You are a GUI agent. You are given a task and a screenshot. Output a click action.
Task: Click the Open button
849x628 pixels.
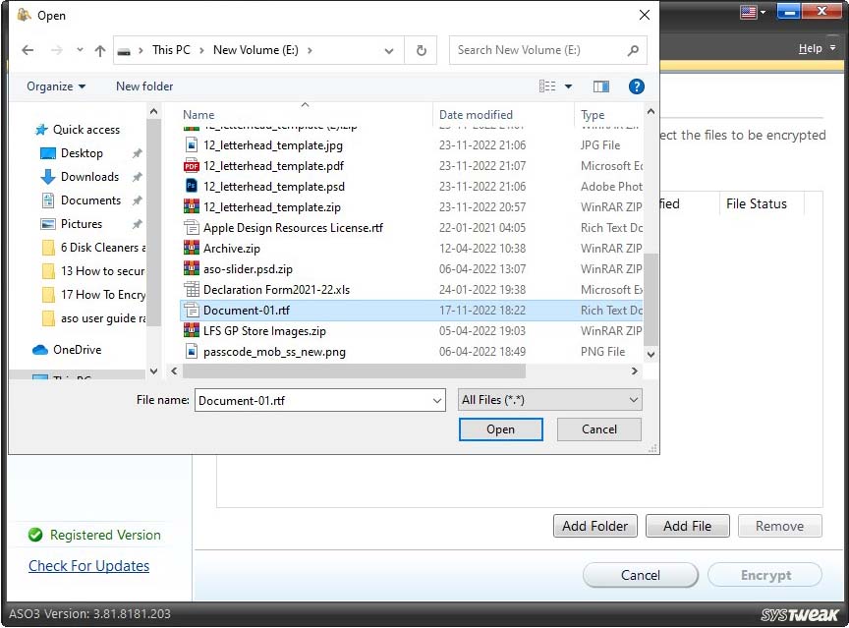point(500,429)
